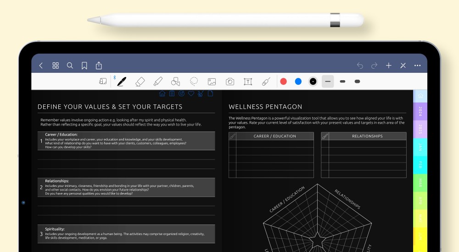Open the camera tool
459x252 pixels.
[230, 82]
